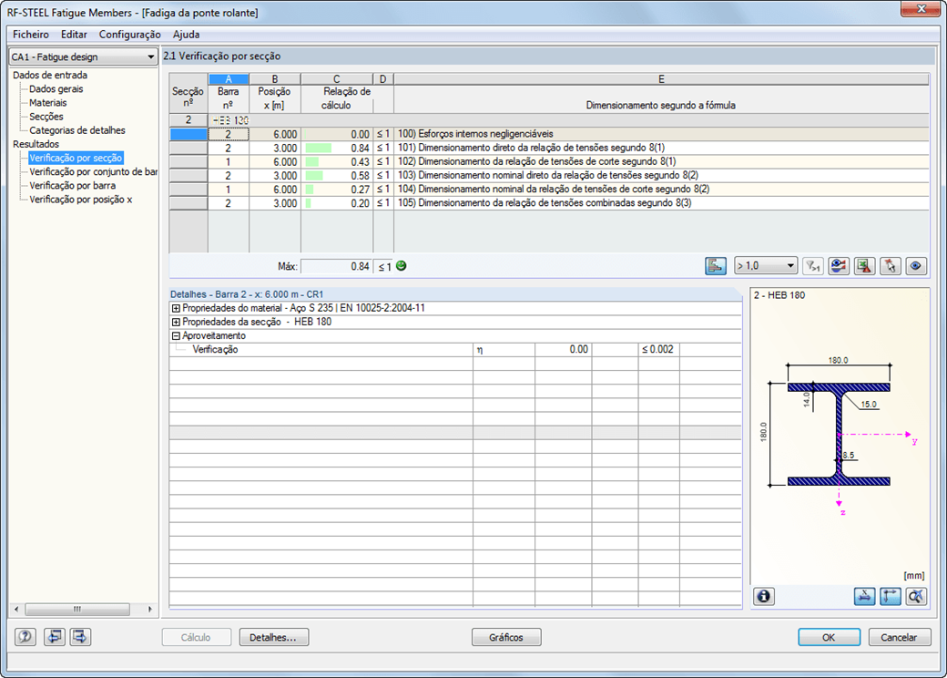Select row 100) Esforços internos negligenciáveis
The image size is (947, 678).
549,134
